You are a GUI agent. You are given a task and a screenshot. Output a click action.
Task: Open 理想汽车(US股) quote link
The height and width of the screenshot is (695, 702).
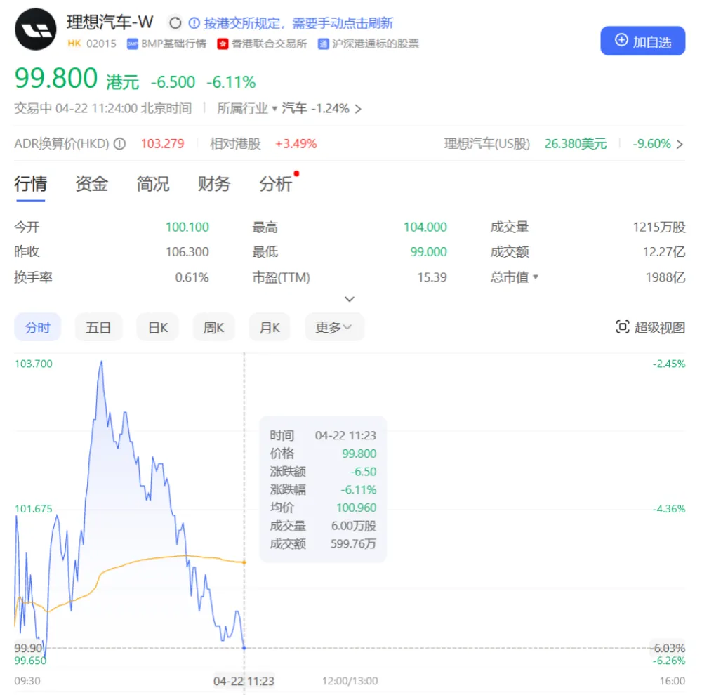[486, 144]
